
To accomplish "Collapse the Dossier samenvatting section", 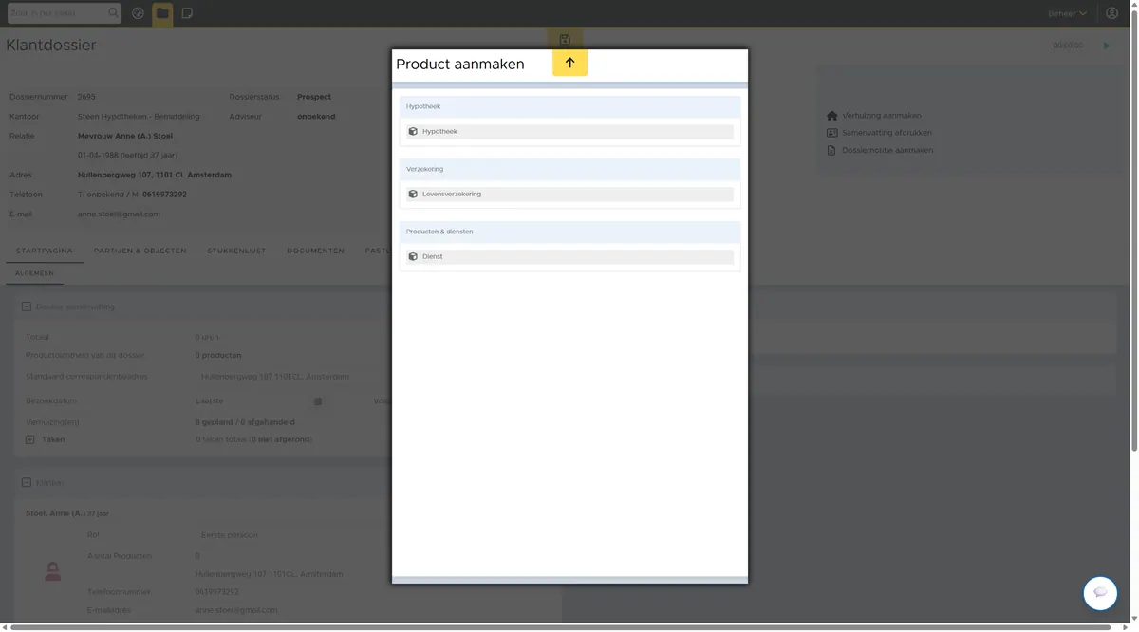I will (x=27, y=307).
